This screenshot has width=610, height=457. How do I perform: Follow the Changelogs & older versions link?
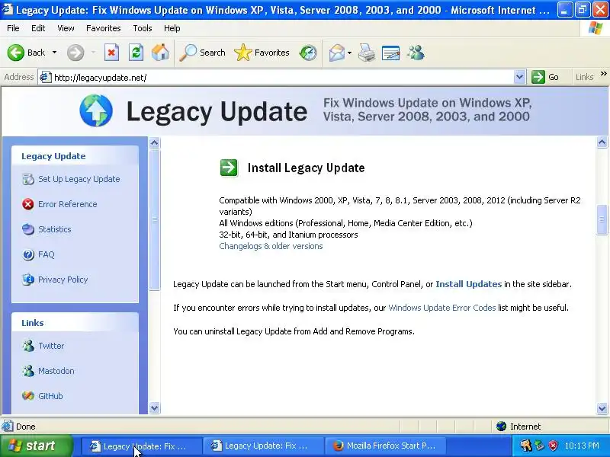pos(271,246)
